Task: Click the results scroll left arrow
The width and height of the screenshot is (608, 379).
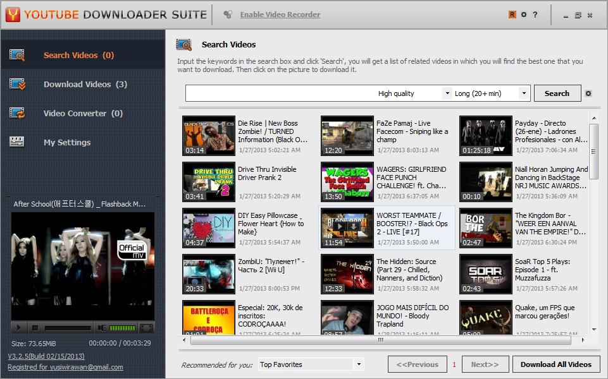Action: (x=184, y=340)
